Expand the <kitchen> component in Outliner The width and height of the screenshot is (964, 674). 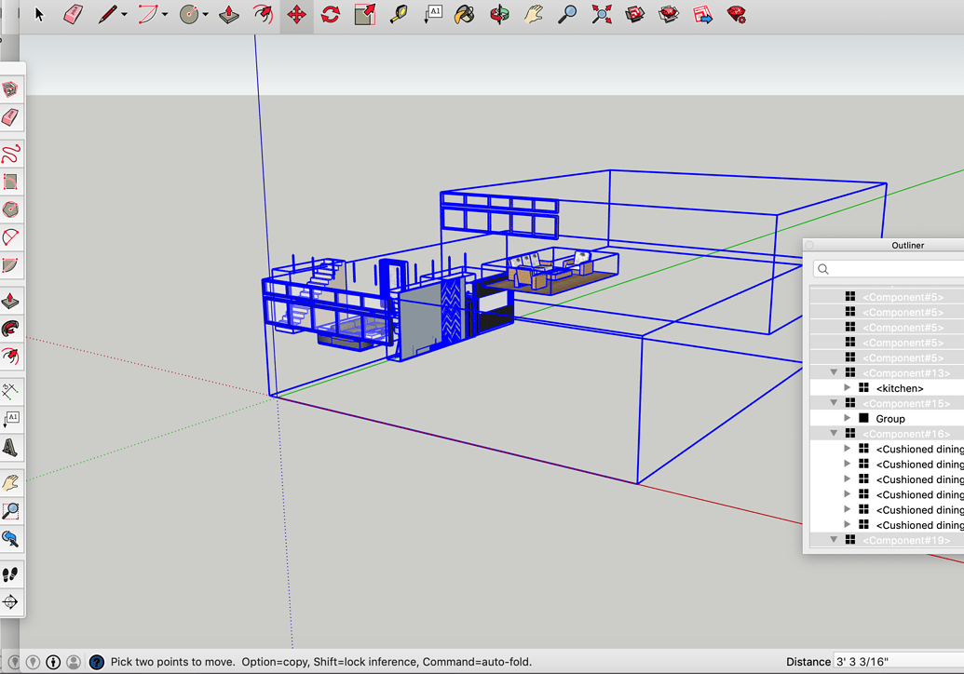(x=846, y=388)
